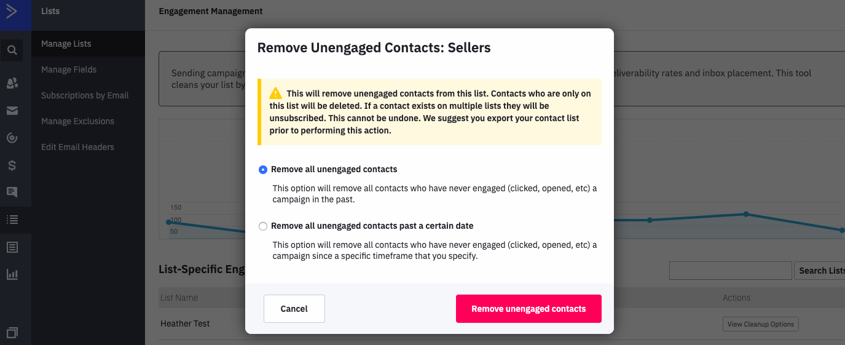Click the ActiveCampaign logo icon
This screenshot has width=845, height=345.
pos(12,12)
